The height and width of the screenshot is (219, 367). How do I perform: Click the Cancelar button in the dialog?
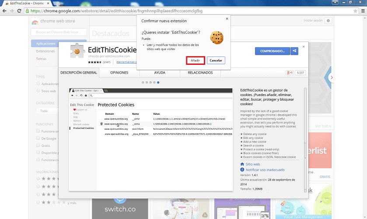pos(216,60)
